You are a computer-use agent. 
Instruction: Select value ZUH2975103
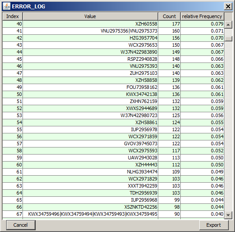tap(90, 73)
